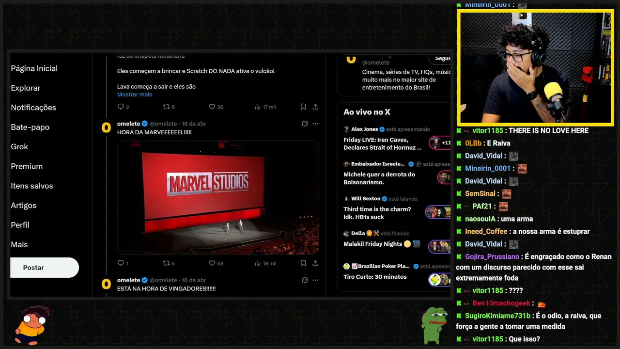Image resolution: width=620 pixels, height=349 pixels.
Task: Open more options on the VINGADORES post
Action: (315, 280)
